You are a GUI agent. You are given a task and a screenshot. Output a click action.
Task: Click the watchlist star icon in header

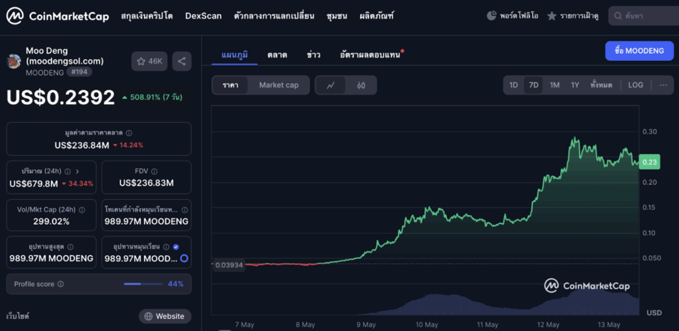point(552,16)
